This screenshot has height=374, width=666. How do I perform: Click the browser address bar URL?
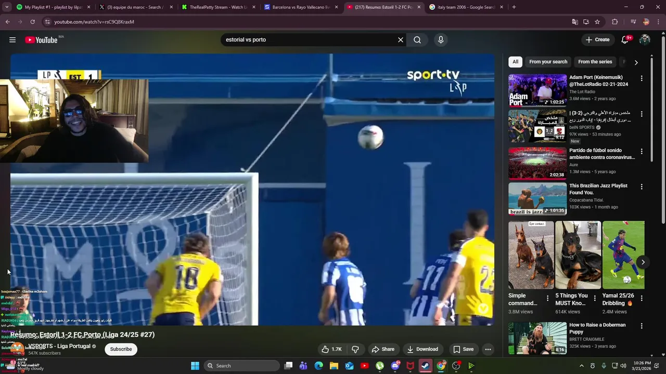(94, 22)
